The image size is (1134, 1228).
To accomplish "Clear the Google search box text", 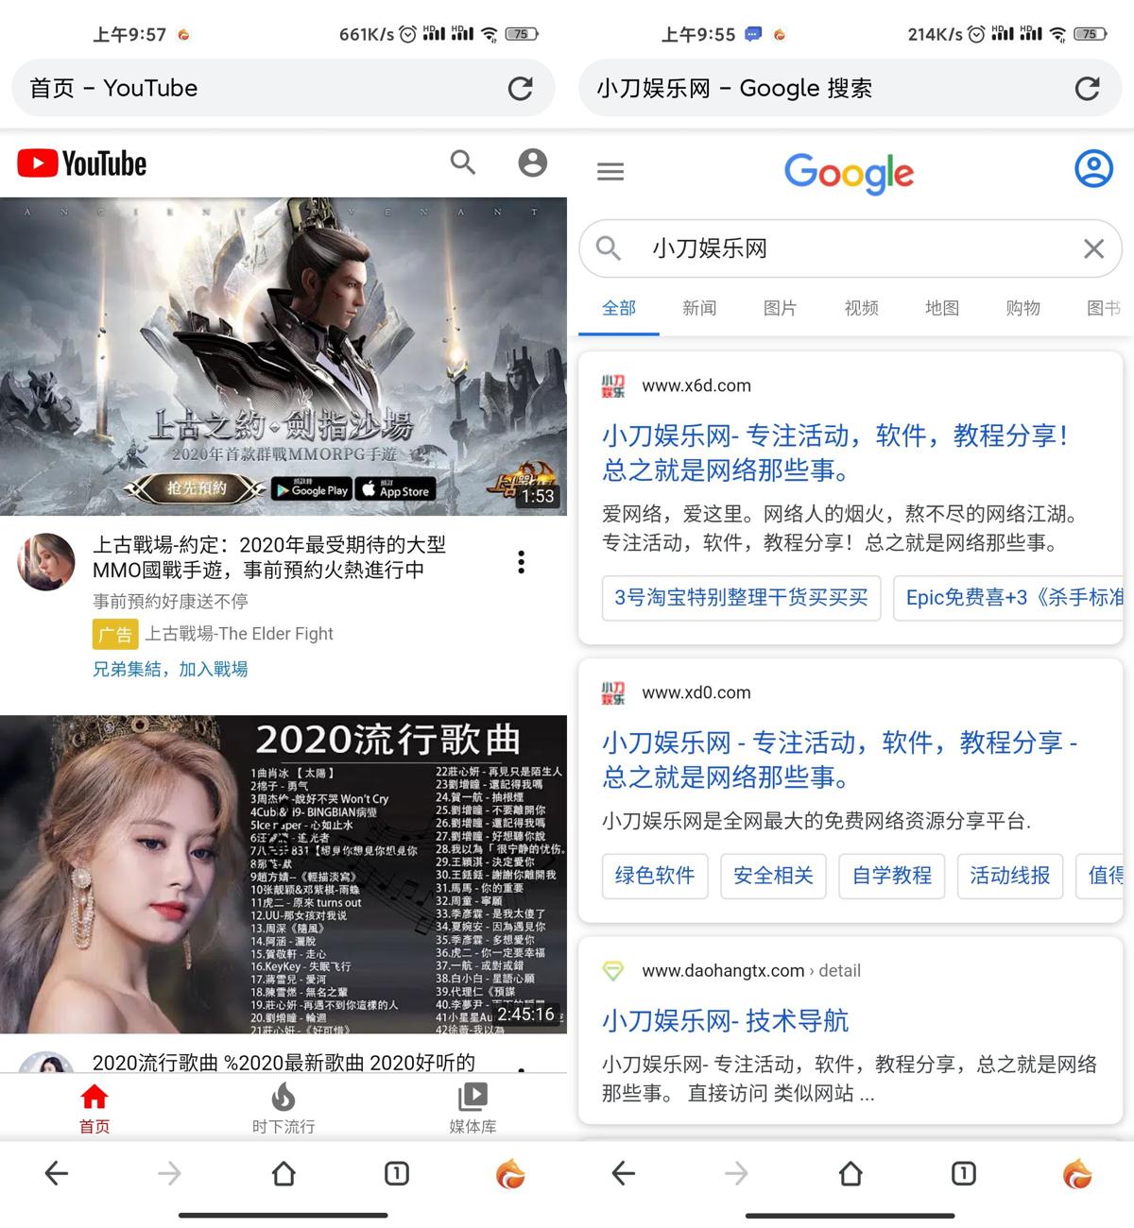I will click(1093, 248).
